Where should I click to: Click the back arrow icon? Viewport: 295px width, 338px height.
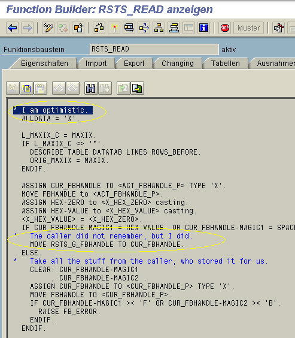13,28
